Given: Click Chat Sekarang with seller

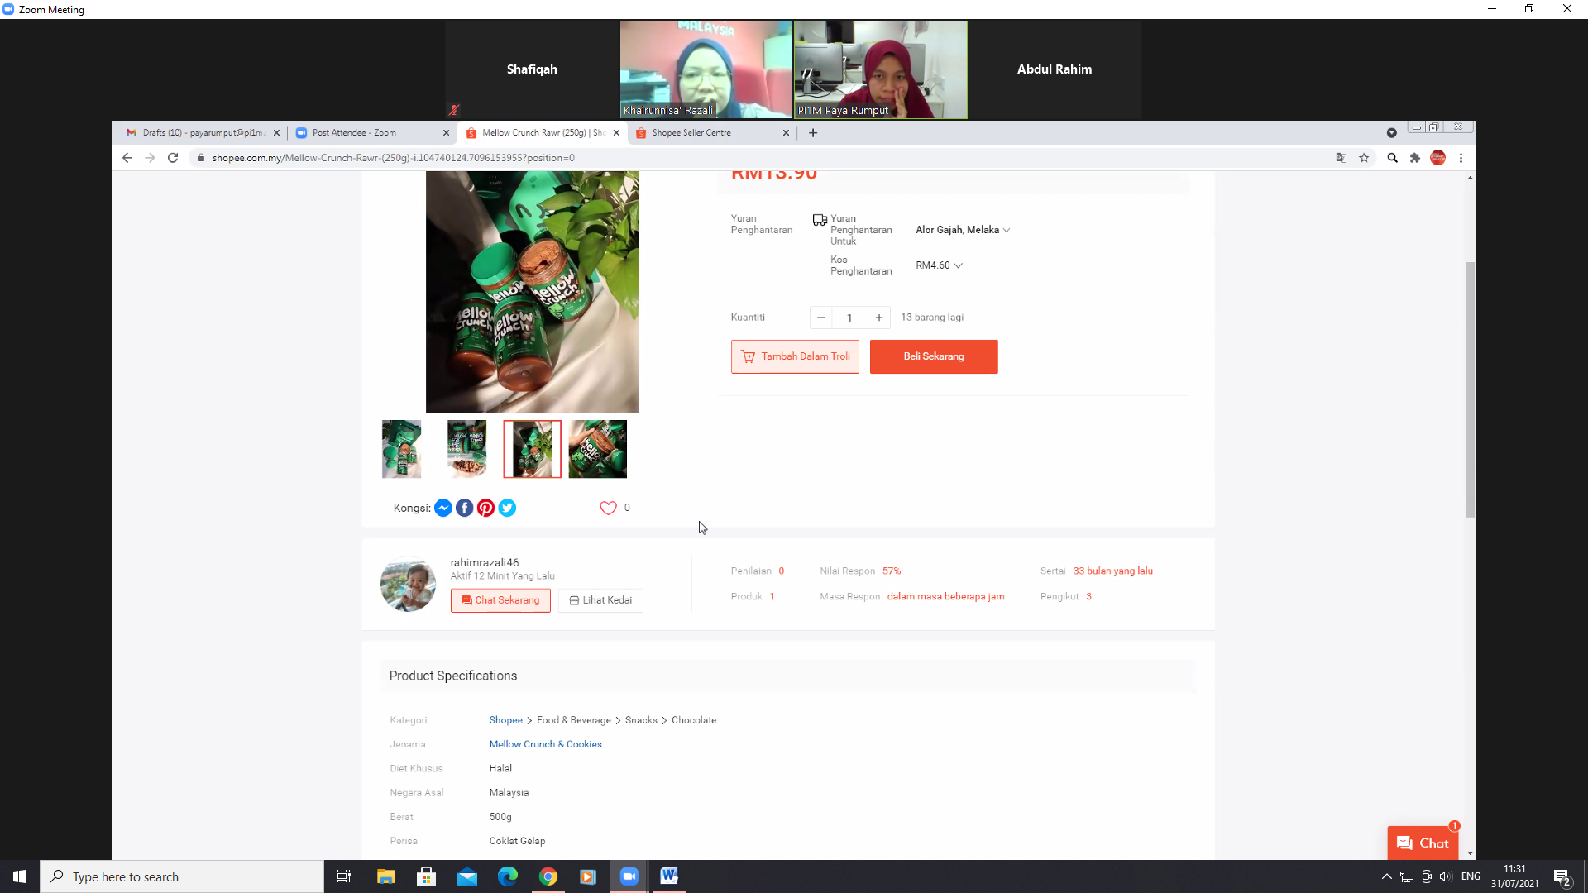Looking at the screenshot, I should point(500,600).
